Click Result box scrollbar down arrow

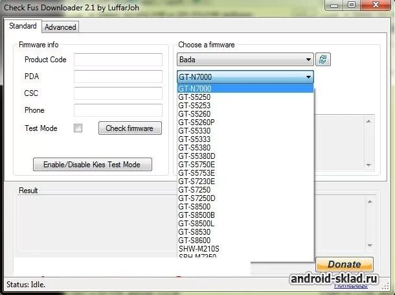tap(370, 245)
